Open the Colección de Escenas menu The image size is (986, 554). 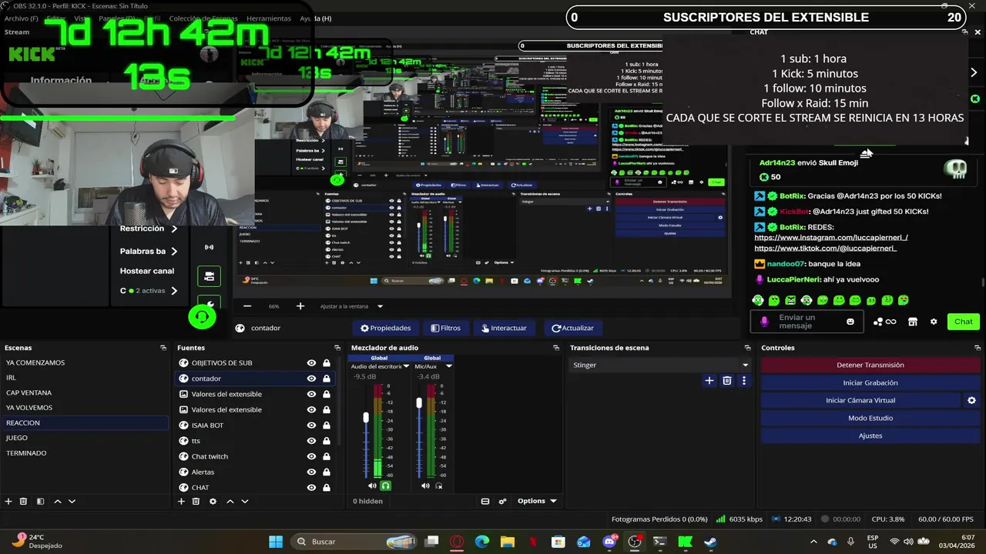203,18
